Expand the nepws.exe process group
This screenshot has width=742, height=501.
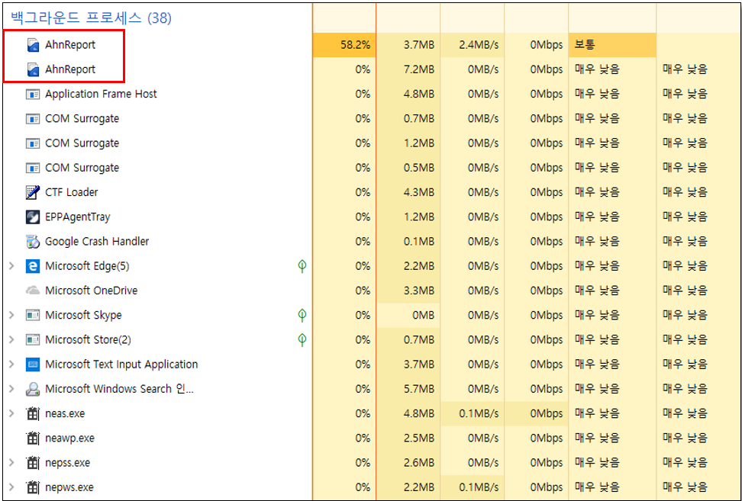(x=11, y=487)
